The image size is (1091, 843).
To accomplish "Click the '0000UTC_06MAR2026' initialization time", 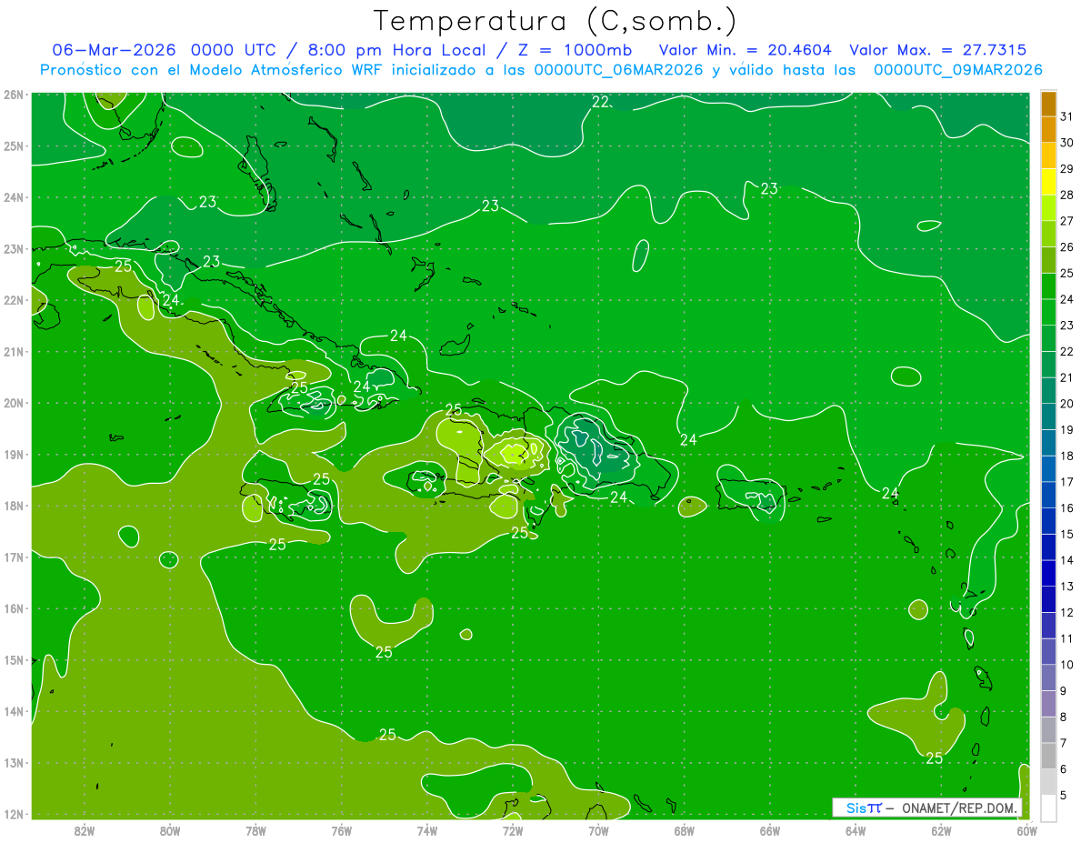I will coord(618,69).
